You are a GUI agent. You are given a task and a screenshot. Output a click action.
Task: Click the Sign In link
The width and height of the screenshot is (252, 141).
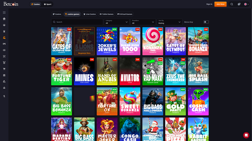(209, 4)
